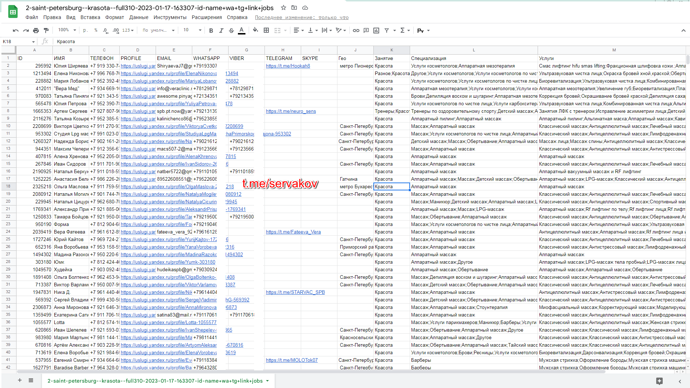This screenshot has height=388, width=690.
Task: Click the vertical scrollbar thumb
Action: (687, 60)
